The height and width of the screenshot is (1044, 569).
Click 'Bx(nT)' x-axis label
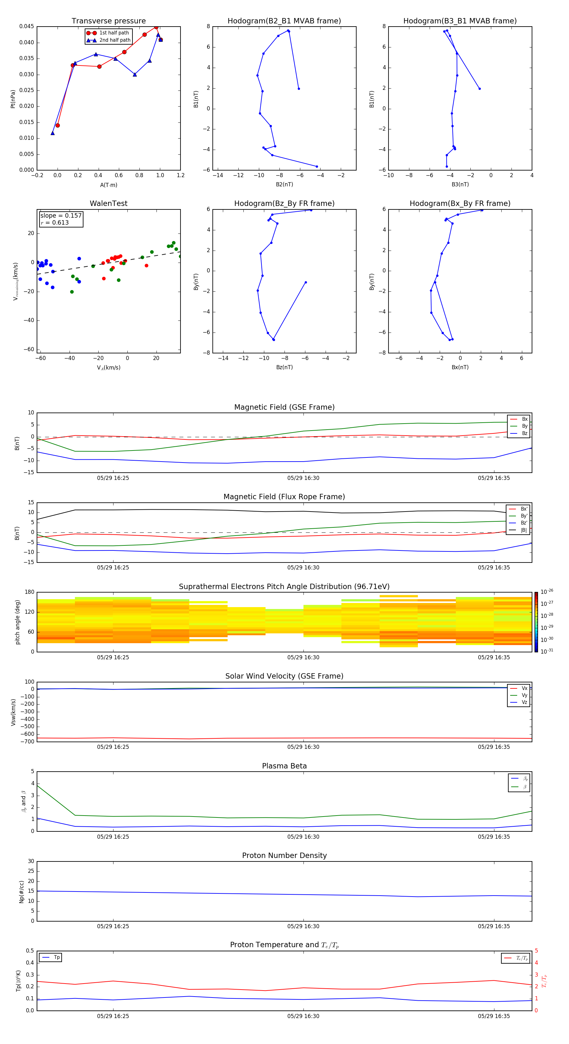point(460,368)
